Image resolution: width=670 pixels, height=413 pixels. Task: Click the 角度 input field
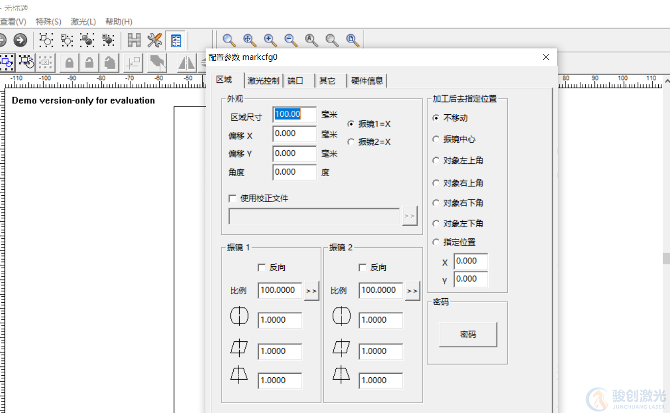295,172
